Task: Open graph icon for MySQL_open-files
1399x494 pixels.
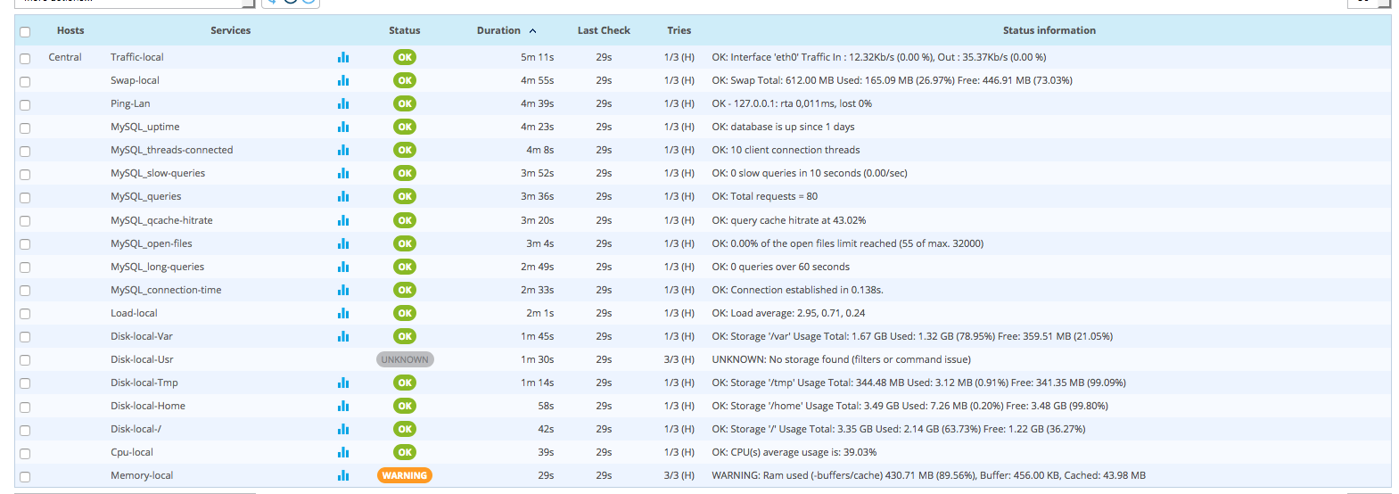Action: tap(343, 243)
